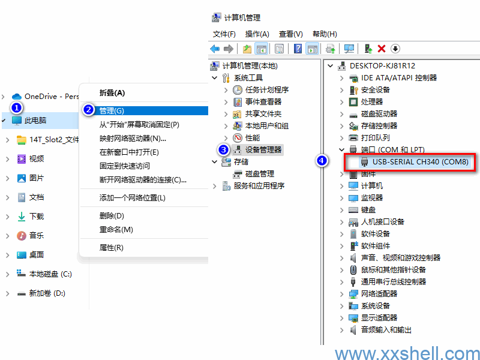Click the black down-arrow disable device icon

point(395,49)
